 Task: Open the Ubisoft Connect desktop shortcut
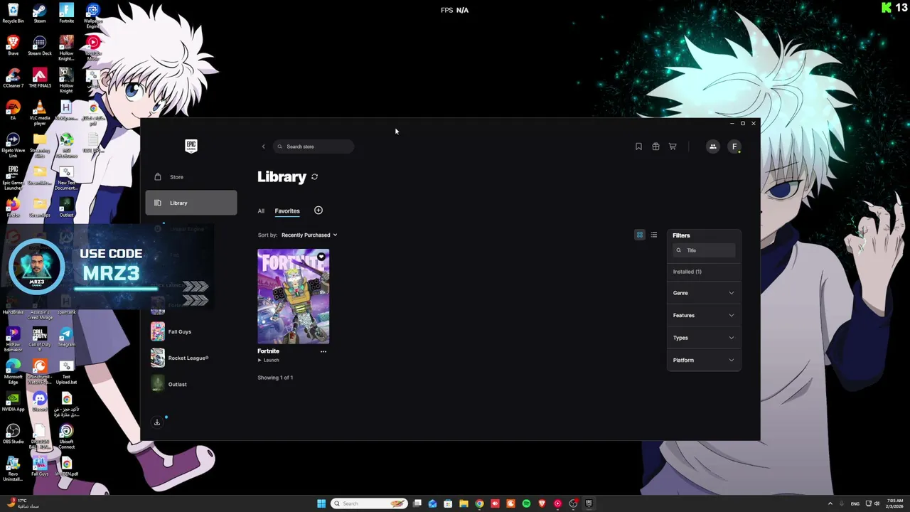coord(66,436)
